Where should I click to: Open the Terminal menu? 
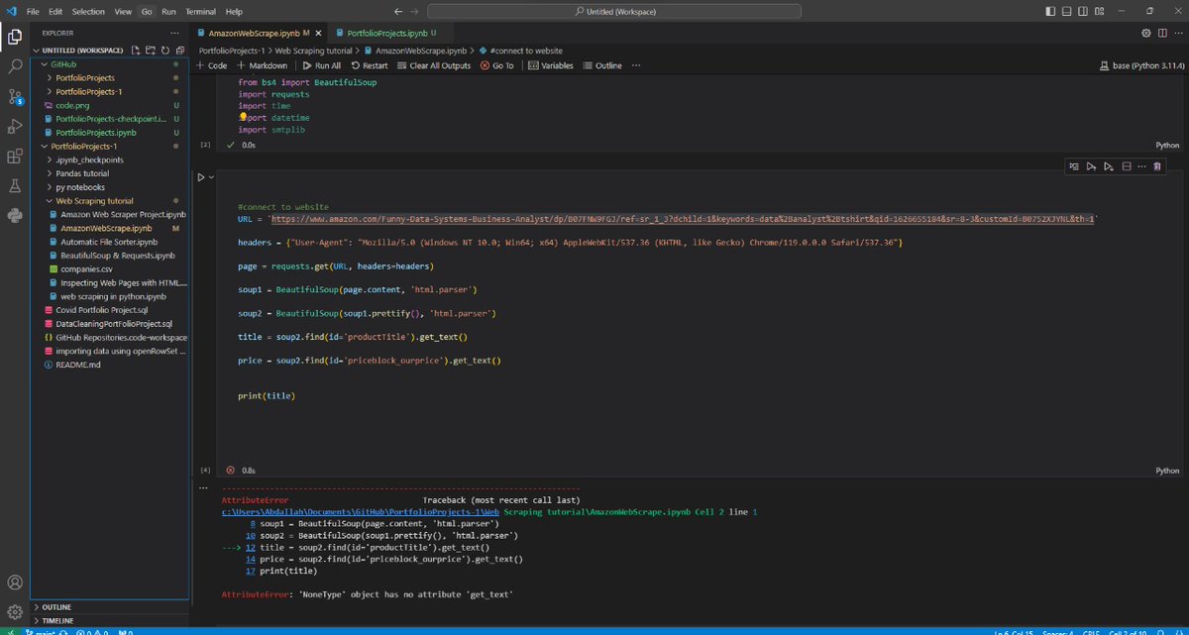[x=199, y=11]
